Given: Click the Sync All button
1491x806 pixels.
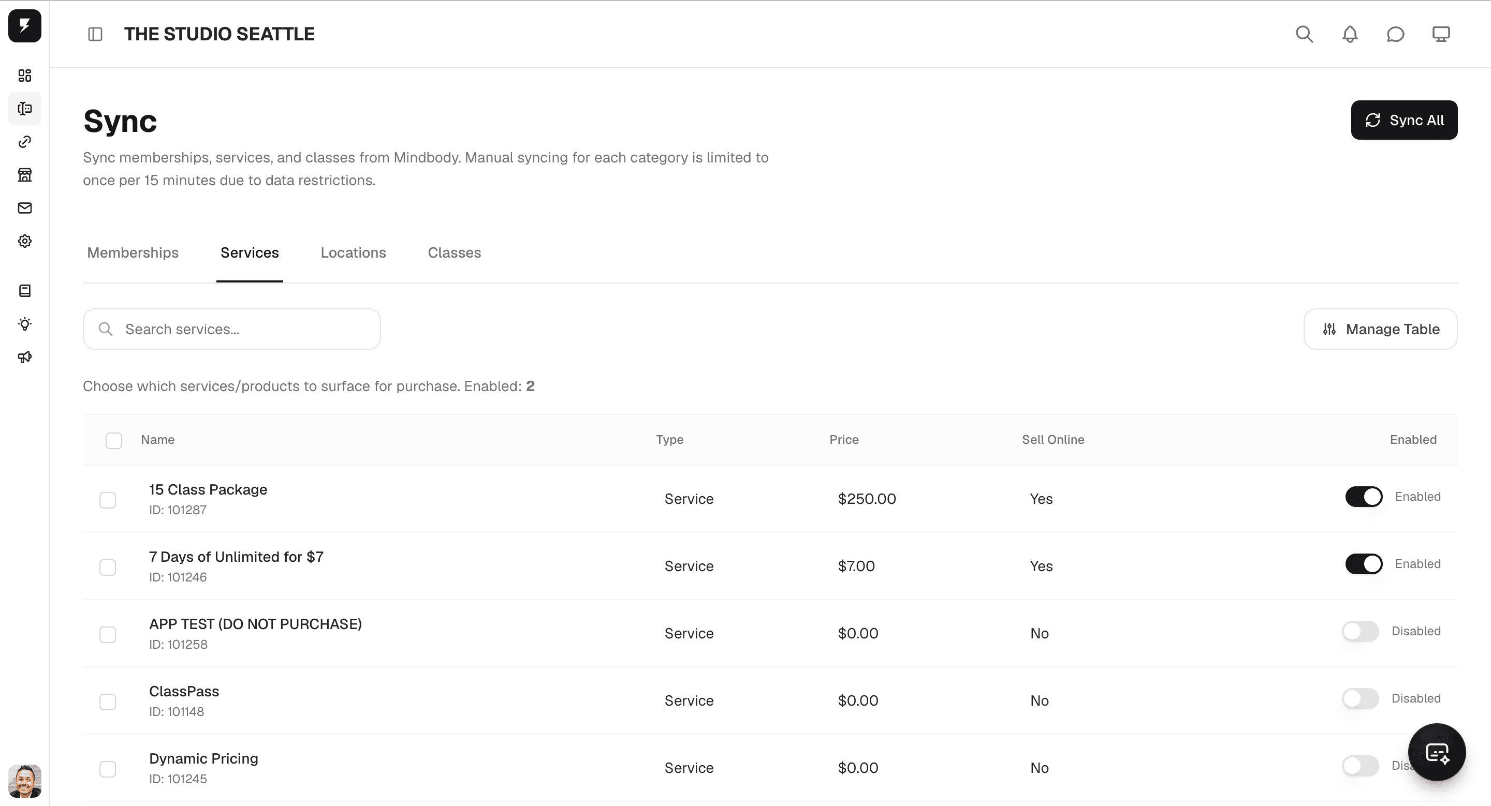Looking at the screenshot, I should (x=1404, y=120).
